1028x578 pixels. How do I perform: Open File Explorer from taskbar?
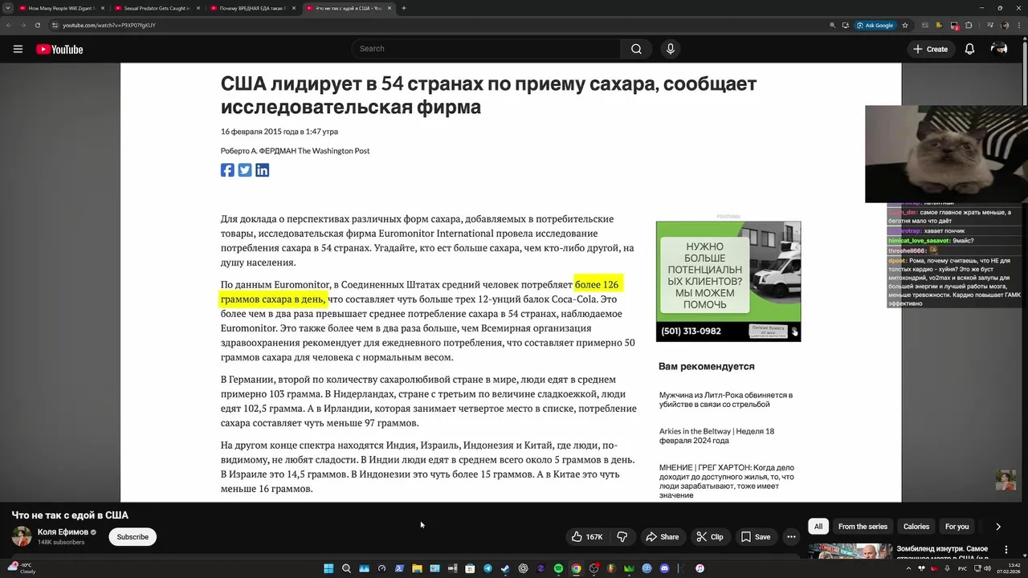point(417,568)
